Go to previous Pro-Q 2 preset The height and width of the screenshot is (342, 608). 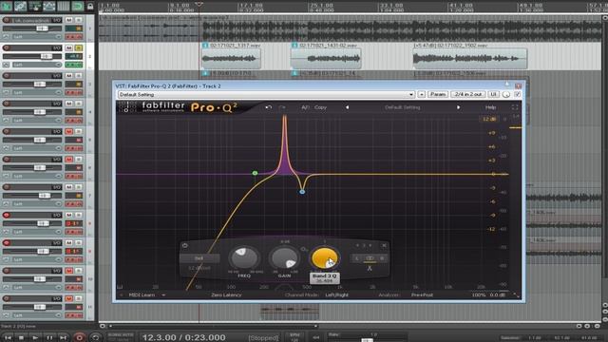coord(347,107)
